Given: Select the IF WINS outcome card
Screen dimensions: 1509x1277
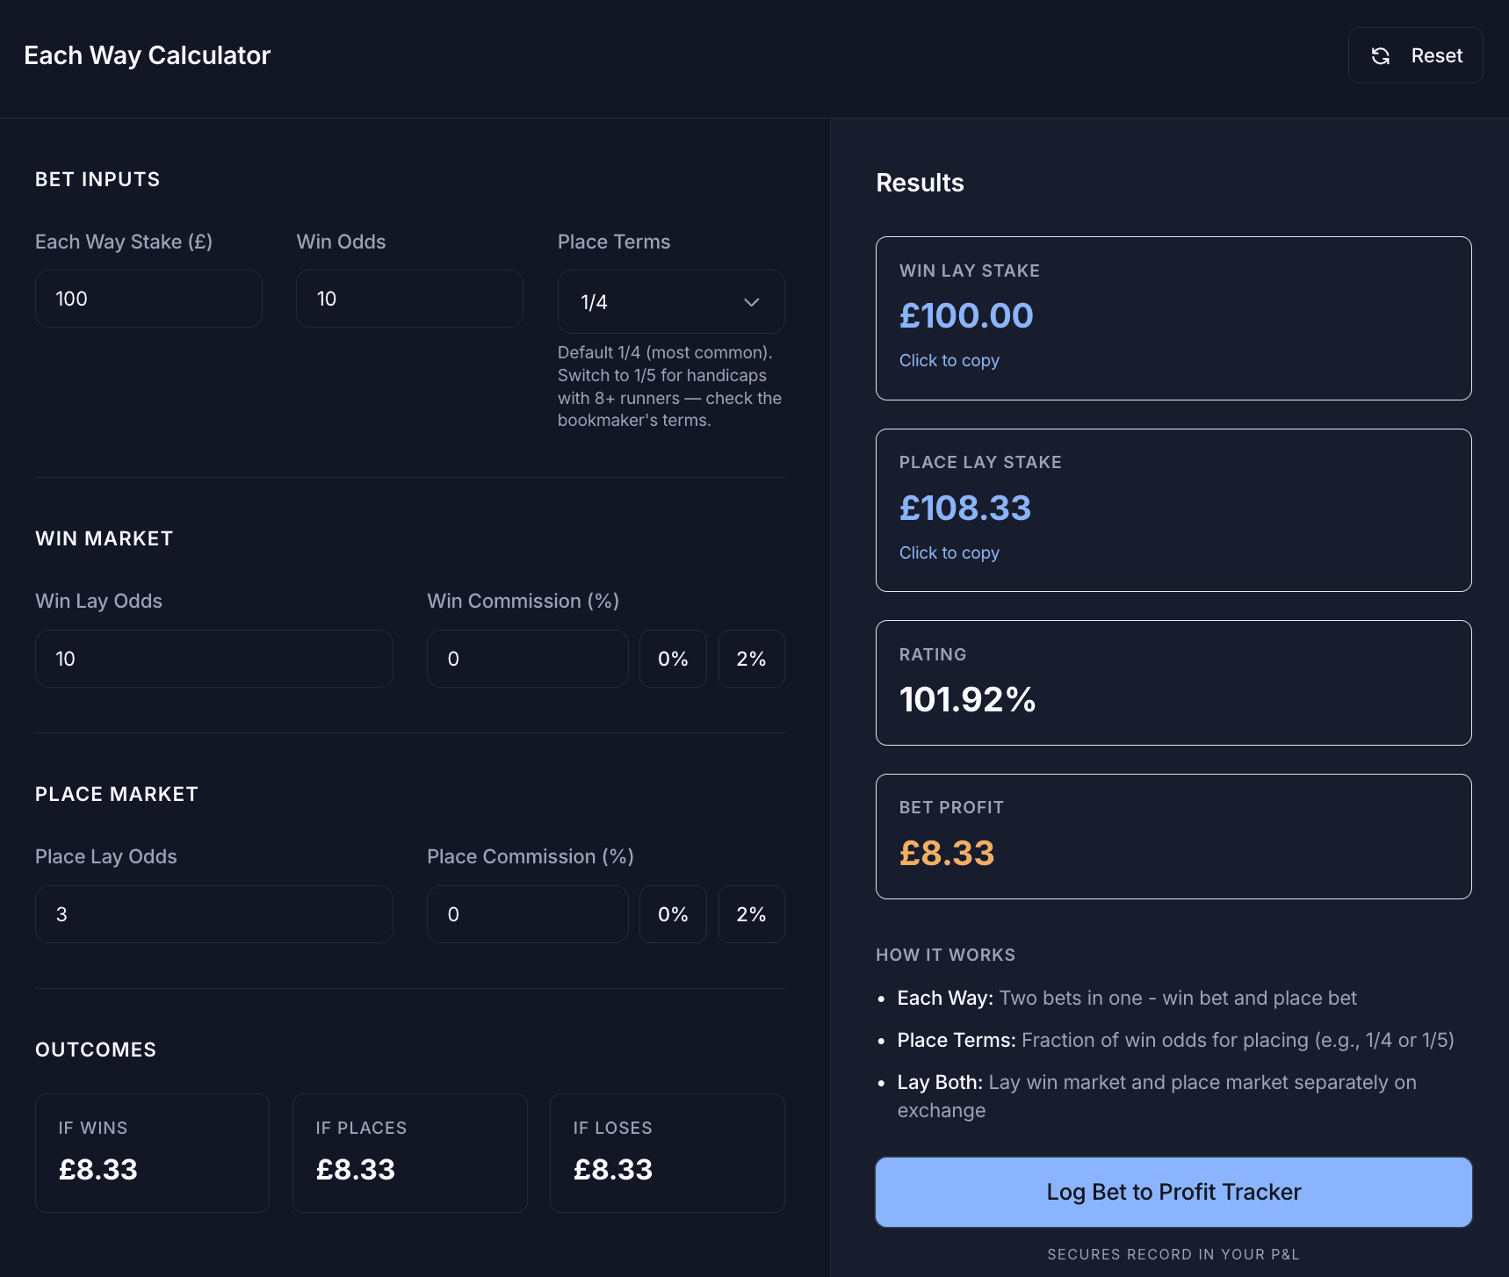Looking at the screenshot, I should [x=152, y=1153].
